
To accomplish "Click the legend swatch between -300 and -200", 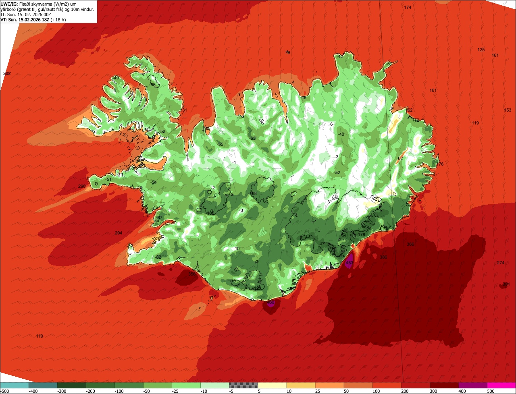I will coord(72,385).
